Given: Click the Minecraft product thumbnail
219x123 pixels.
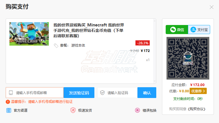Looking at the screenshot, I should tap(29, 34).
